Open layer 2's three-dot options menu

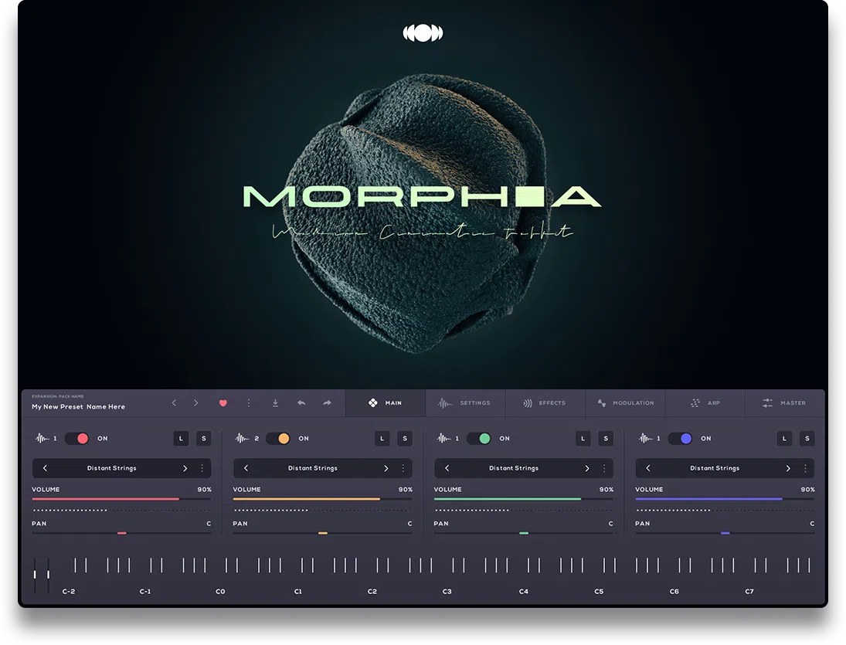tap(405, 467)
